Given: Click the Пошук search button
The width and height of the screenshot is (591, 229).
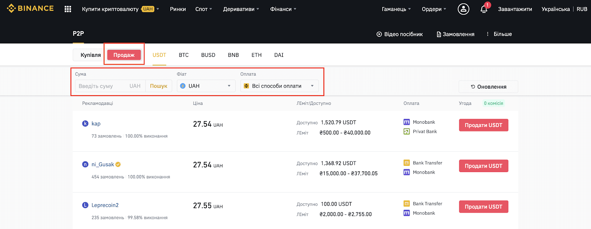Looking at the screenshot, I should [x=159, y=86].
